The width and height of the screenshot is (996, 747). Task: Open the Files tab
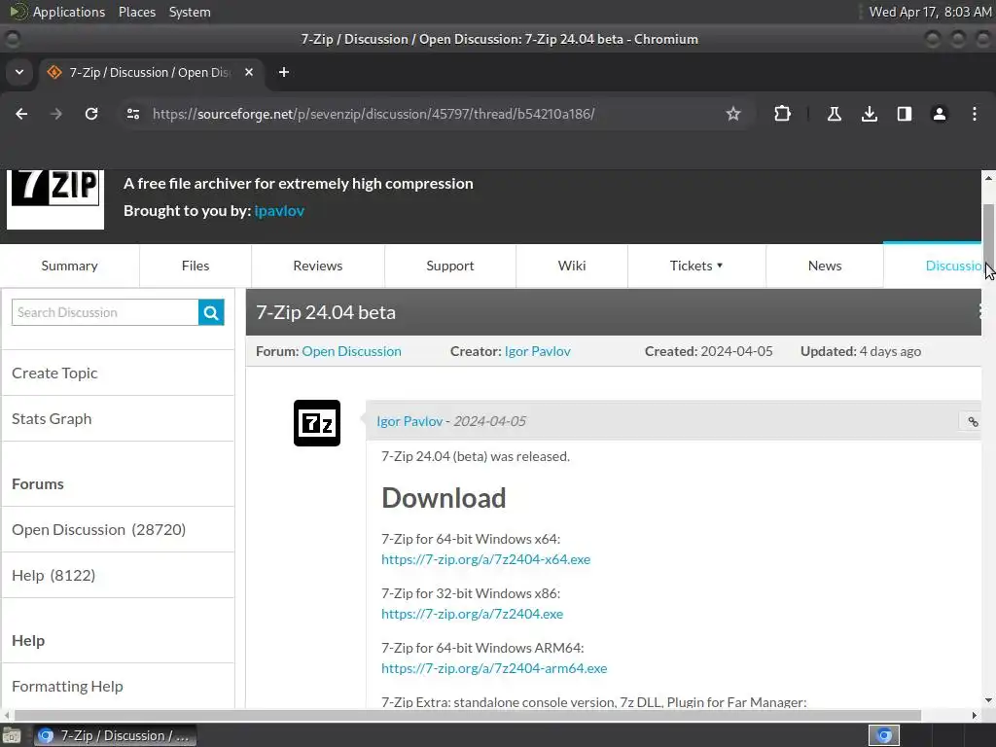(195, 266)
